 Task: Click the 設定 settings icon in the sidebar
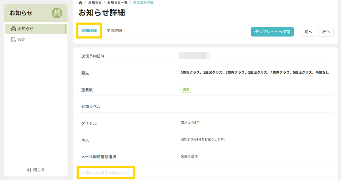coord(13,40)
